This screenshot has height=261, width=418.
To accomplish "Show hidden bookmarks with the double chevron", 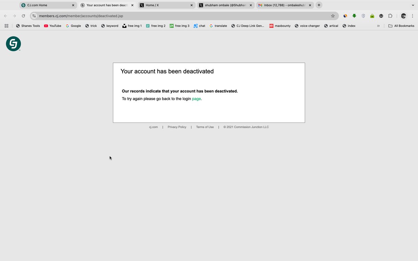I will tap(378, 26).
